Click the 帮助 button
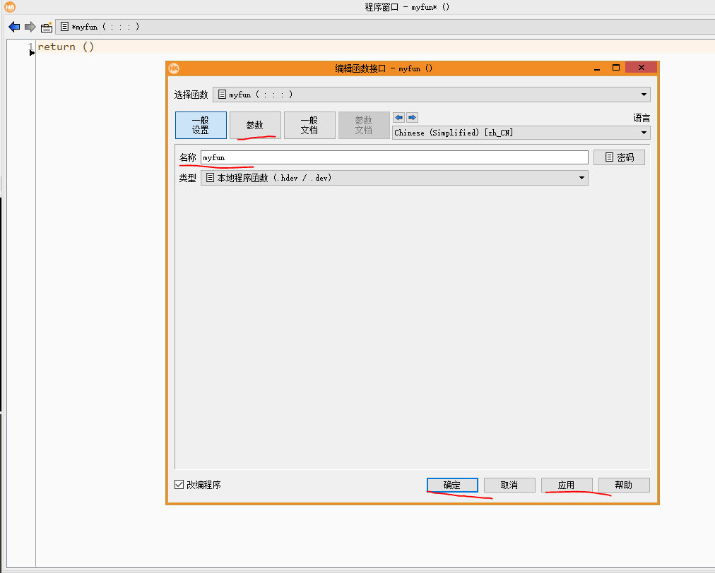 624,485
